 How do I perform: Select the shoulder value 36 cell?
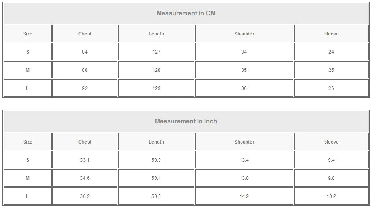point(244,88)
